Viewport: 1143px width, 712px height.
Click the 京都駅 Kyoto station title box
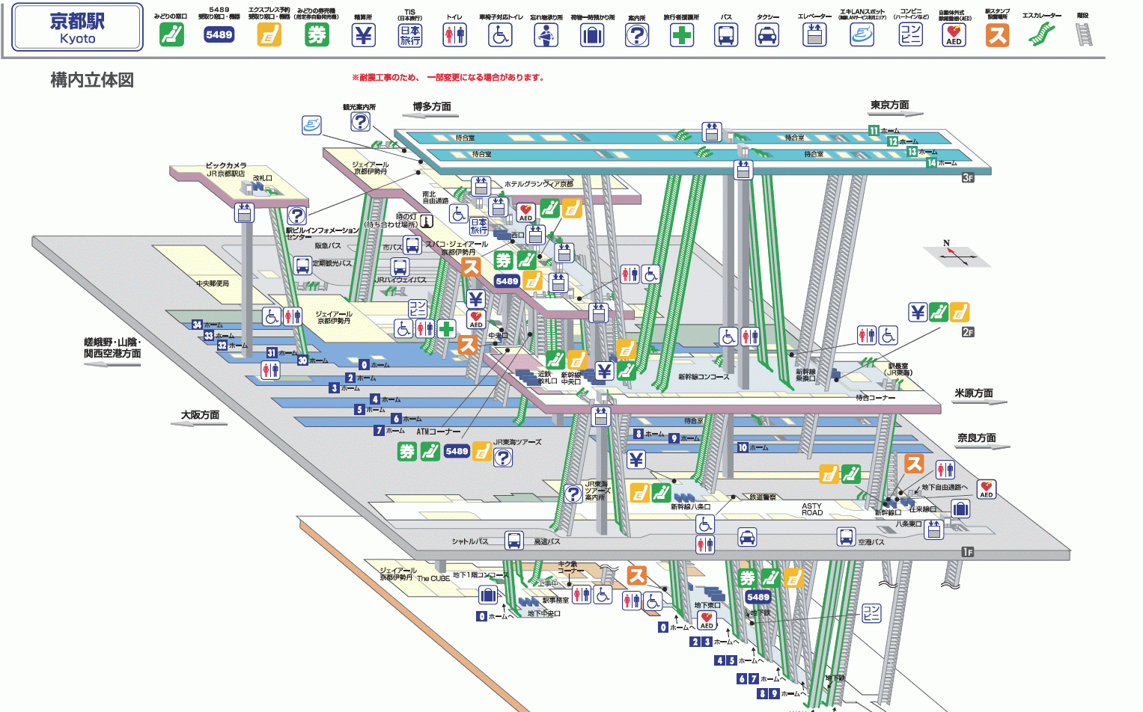[x=78, y=28]
